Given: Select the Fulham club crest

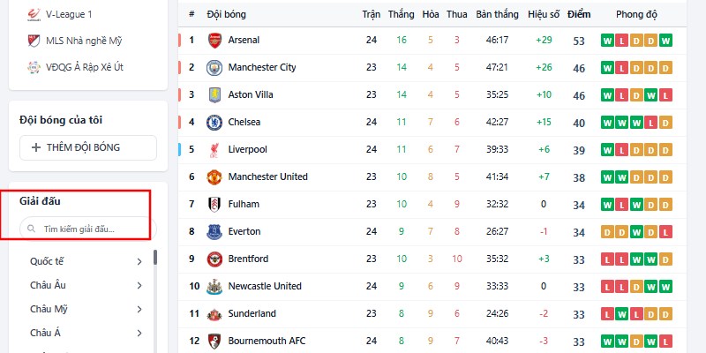Looking at the screenshot, I should coord(214,205).
